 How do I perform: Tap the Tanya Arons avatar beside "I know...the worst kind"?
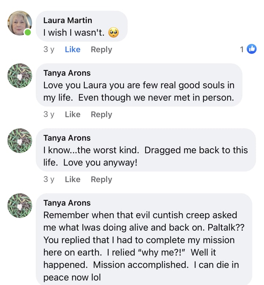click(x=20, y=140)
